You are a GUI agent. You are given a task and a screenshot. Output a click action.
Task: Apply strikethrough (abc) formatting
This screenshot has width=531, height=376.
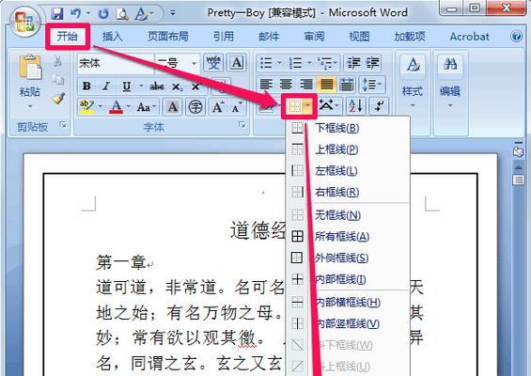click(x=157, y=86)
